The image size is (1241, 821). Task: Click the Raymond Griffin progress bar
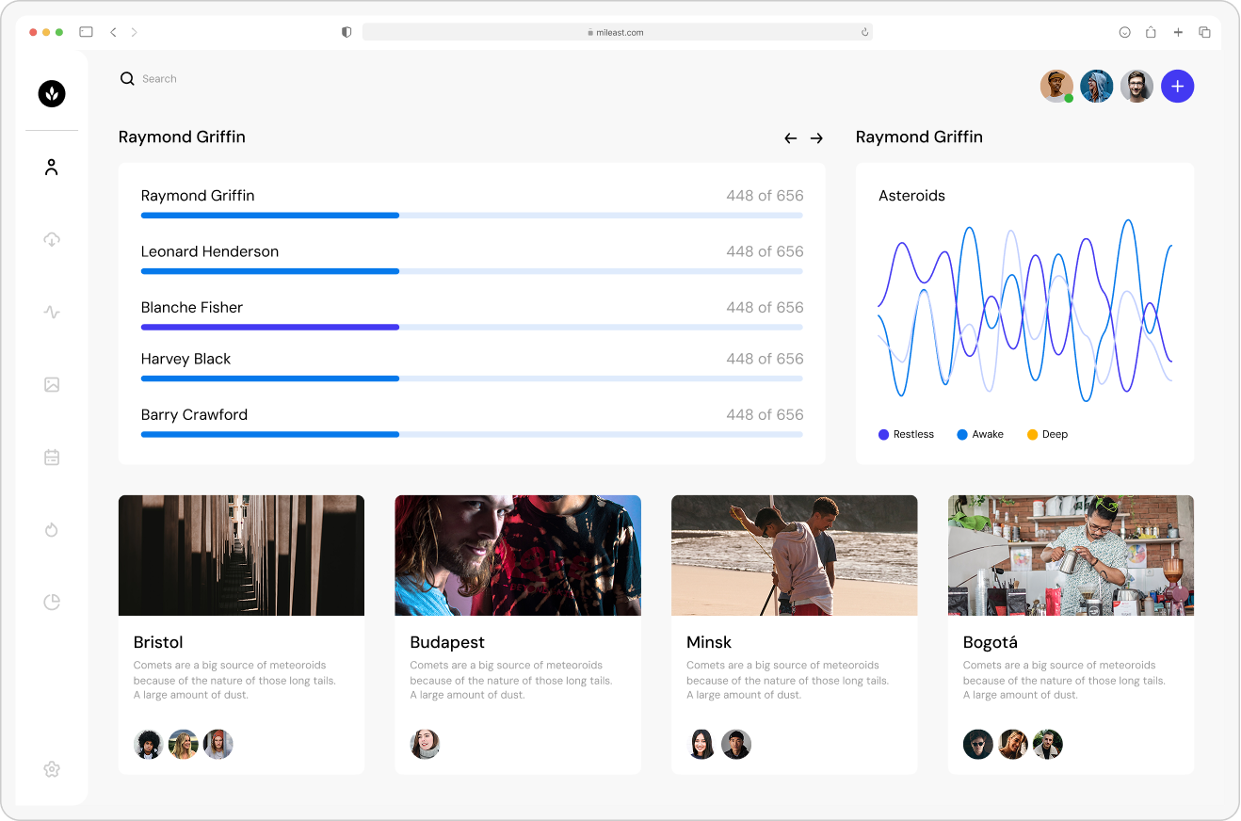[472, 216]
